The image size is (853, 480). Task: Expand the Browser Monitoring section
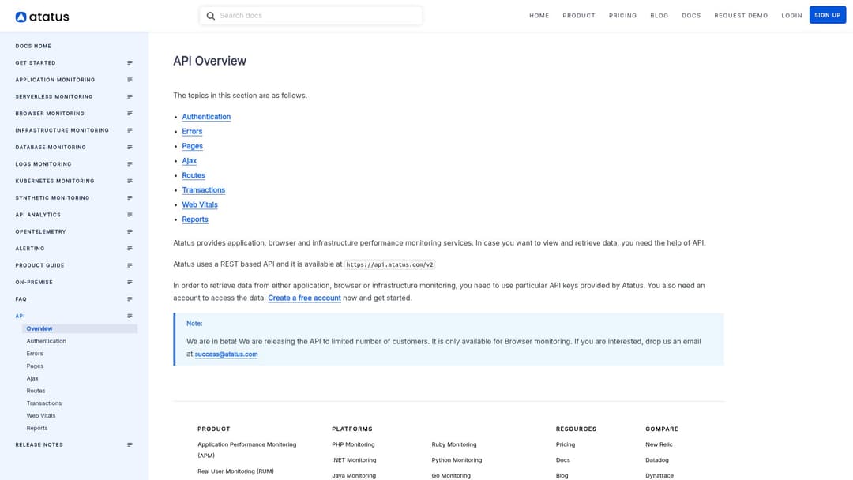pos(130,114)
